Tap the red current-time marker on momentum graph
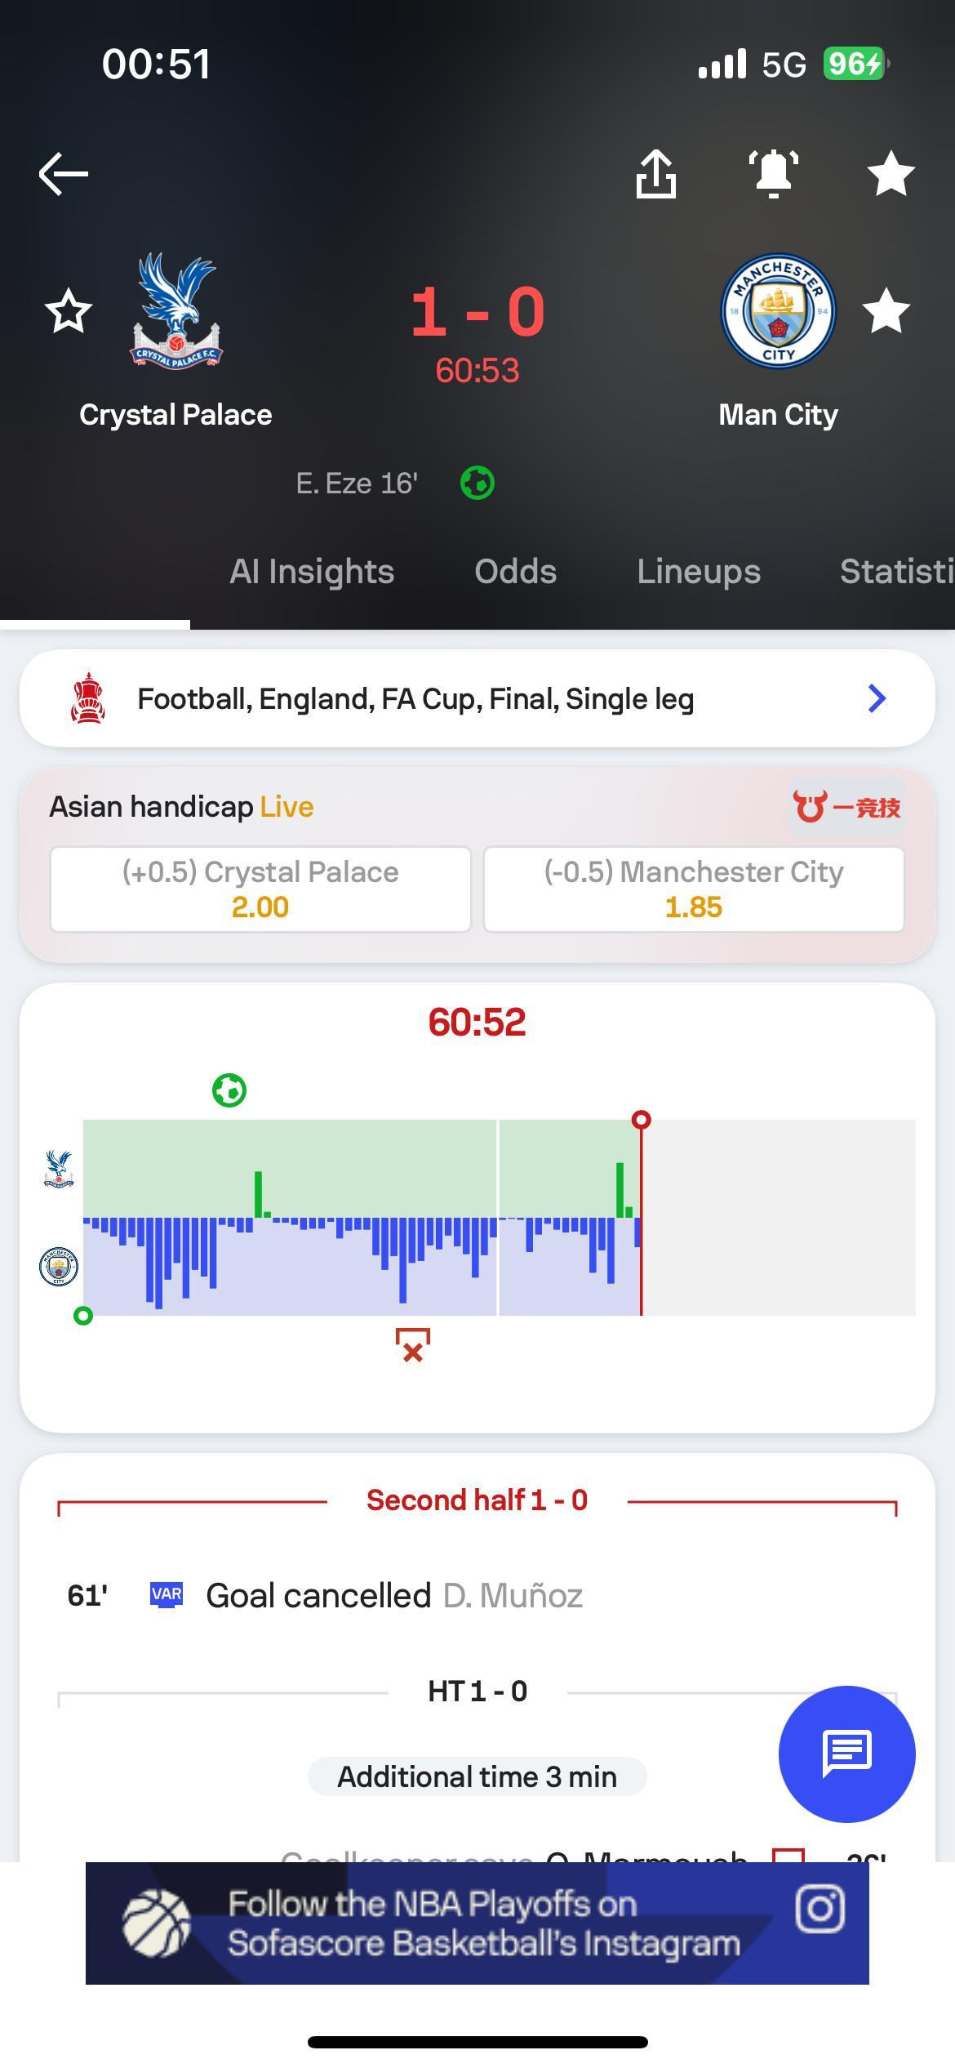Image resolution: width=955 pixels, height=2068 pixels. pos(642,1120)
